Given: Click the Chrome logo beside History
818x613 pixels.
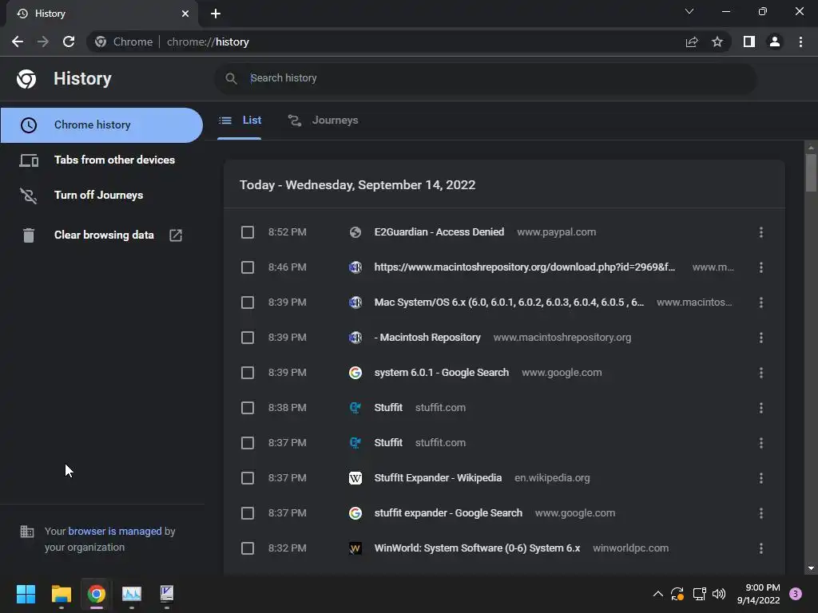Looking at the screenshot, I should 26,79.
